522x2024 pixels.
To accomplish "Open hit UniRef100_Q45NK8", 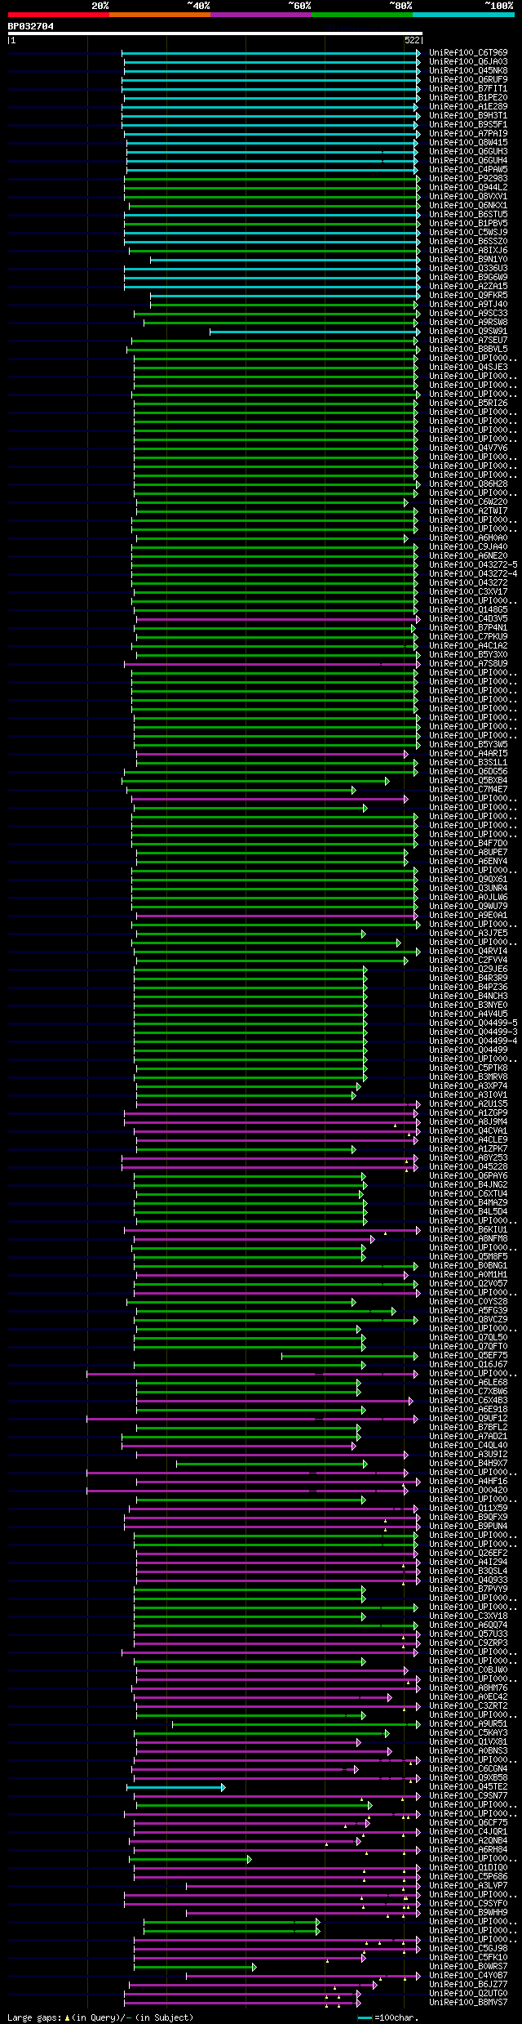I will tap(468, 71).
